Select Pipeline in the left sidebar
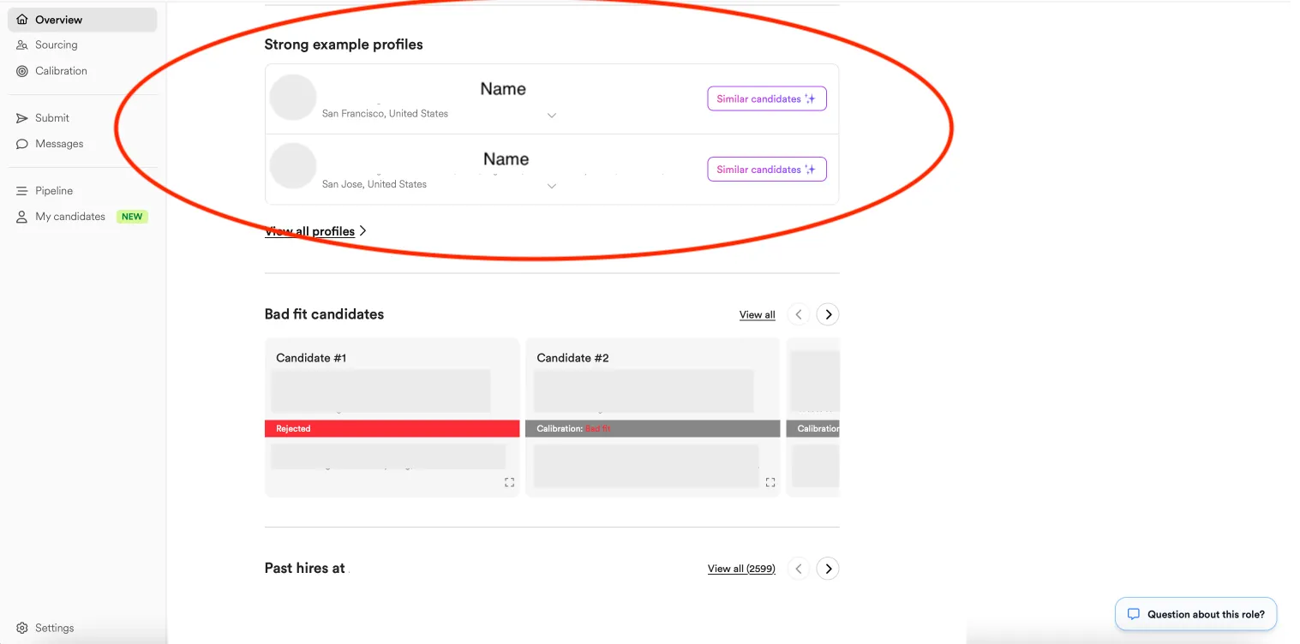This screenshot has height=644, width=1300. click(x=51, y=190)
